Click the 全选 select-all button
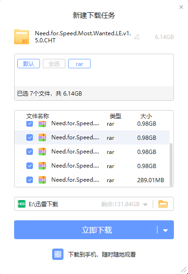This screenshot has width=188, height=274. [x=54, y=64]
